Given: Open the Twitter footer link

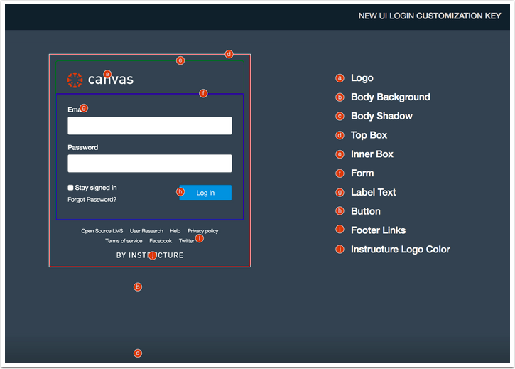Looking at the screenshot, I should (x=187, y=241).
